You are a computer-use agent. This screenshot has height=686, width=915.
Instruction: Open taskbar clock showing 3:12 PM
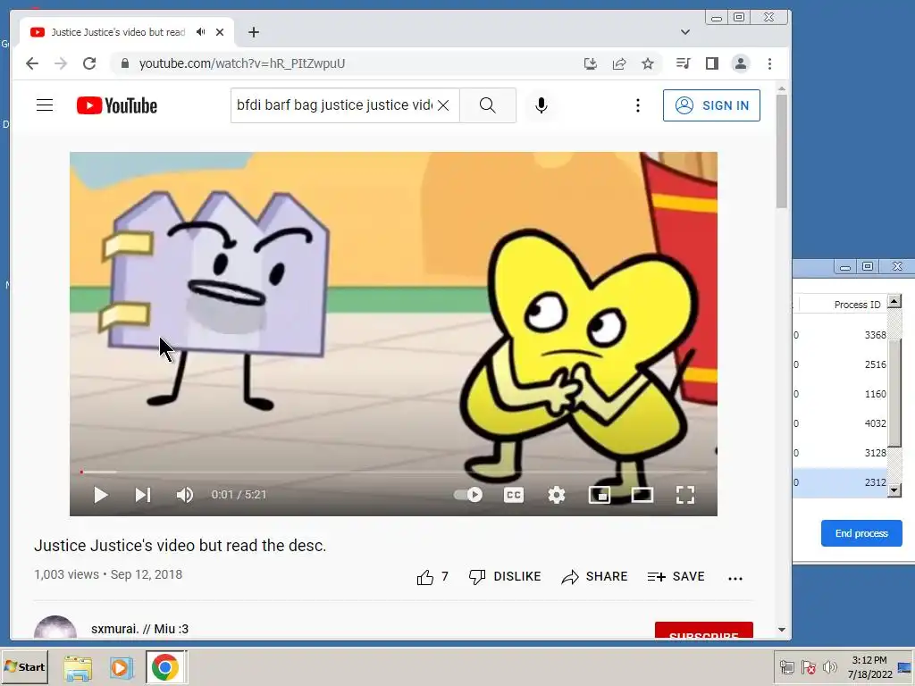(x=869, y=667)
